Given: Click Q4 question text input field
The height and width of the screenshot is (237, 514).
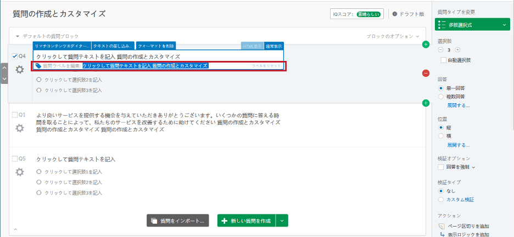Looking at the screenshot, I should click(158, 57).
